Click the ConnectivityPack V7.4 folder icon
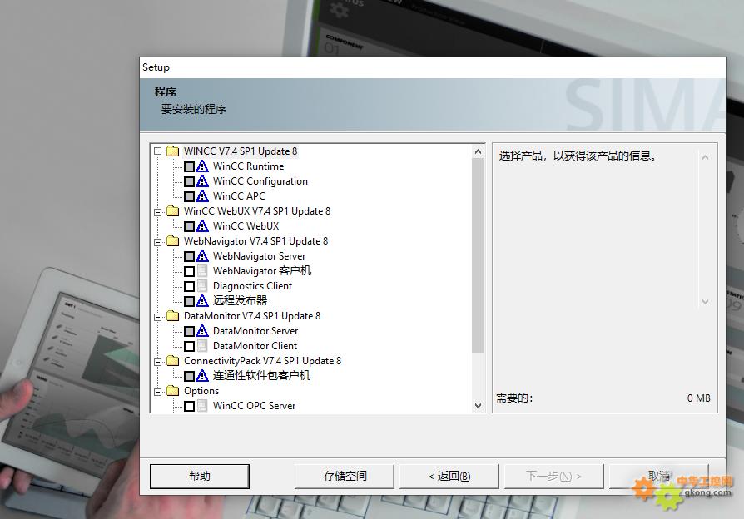 point(173,361)
